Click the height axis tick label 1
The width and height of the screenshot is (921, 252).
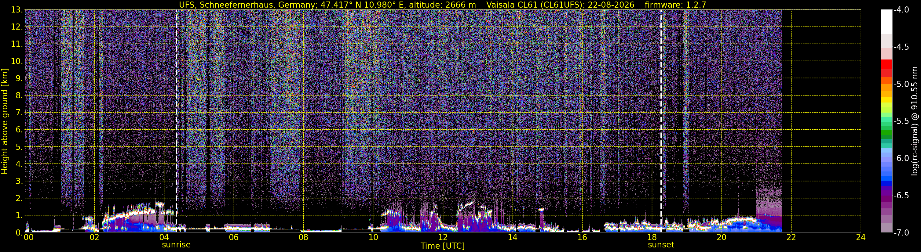click(x=19, y=216)
